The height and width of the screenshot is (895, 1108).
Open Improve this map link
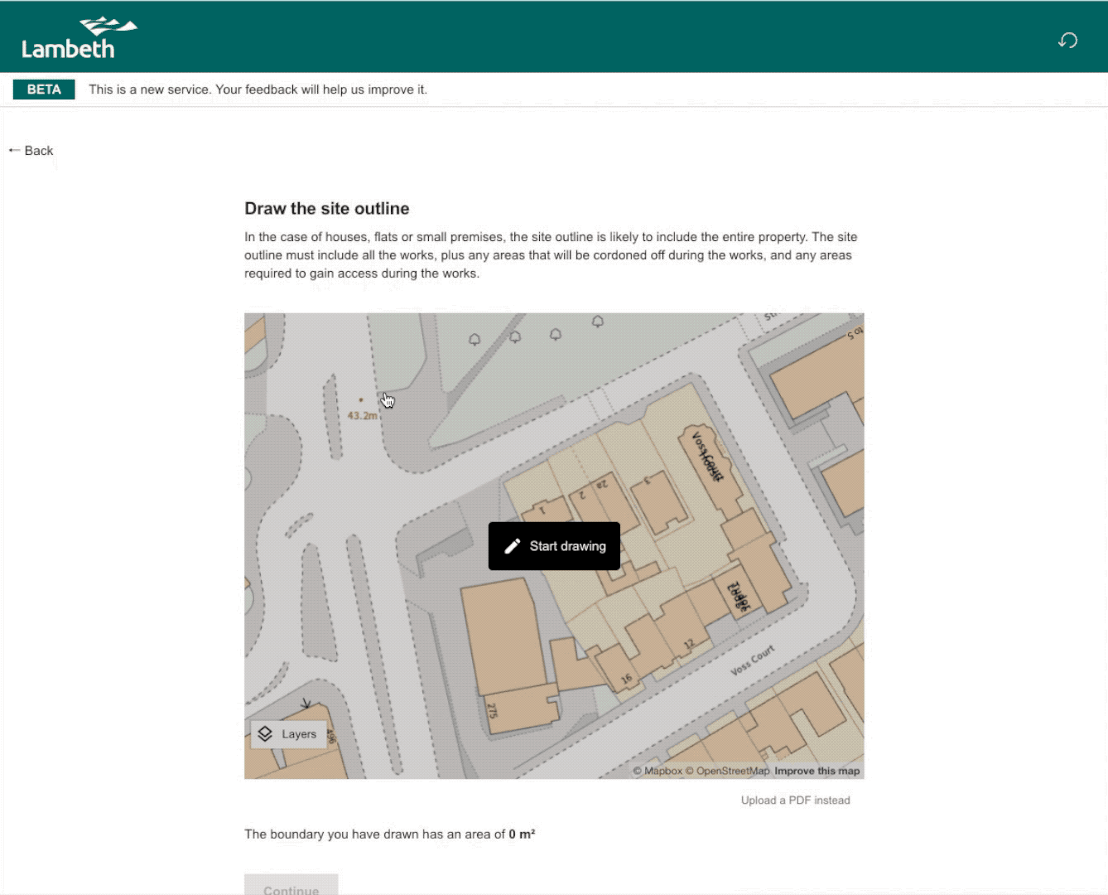[x=817, y=771]
